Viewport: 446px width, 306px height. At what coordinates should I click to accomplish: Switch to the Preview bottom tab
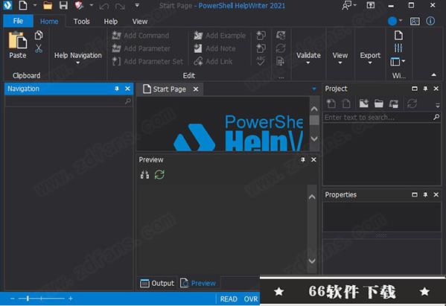(x=198, y=283)
